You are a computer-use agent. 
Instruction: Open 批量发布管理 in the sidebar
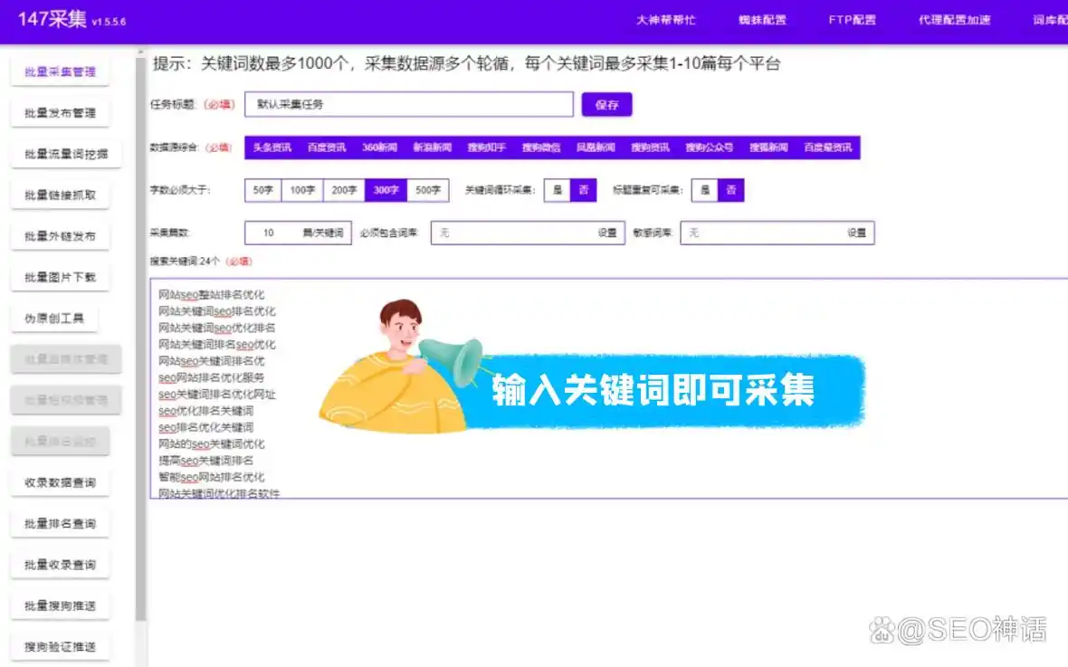click(x=60, y=112)
